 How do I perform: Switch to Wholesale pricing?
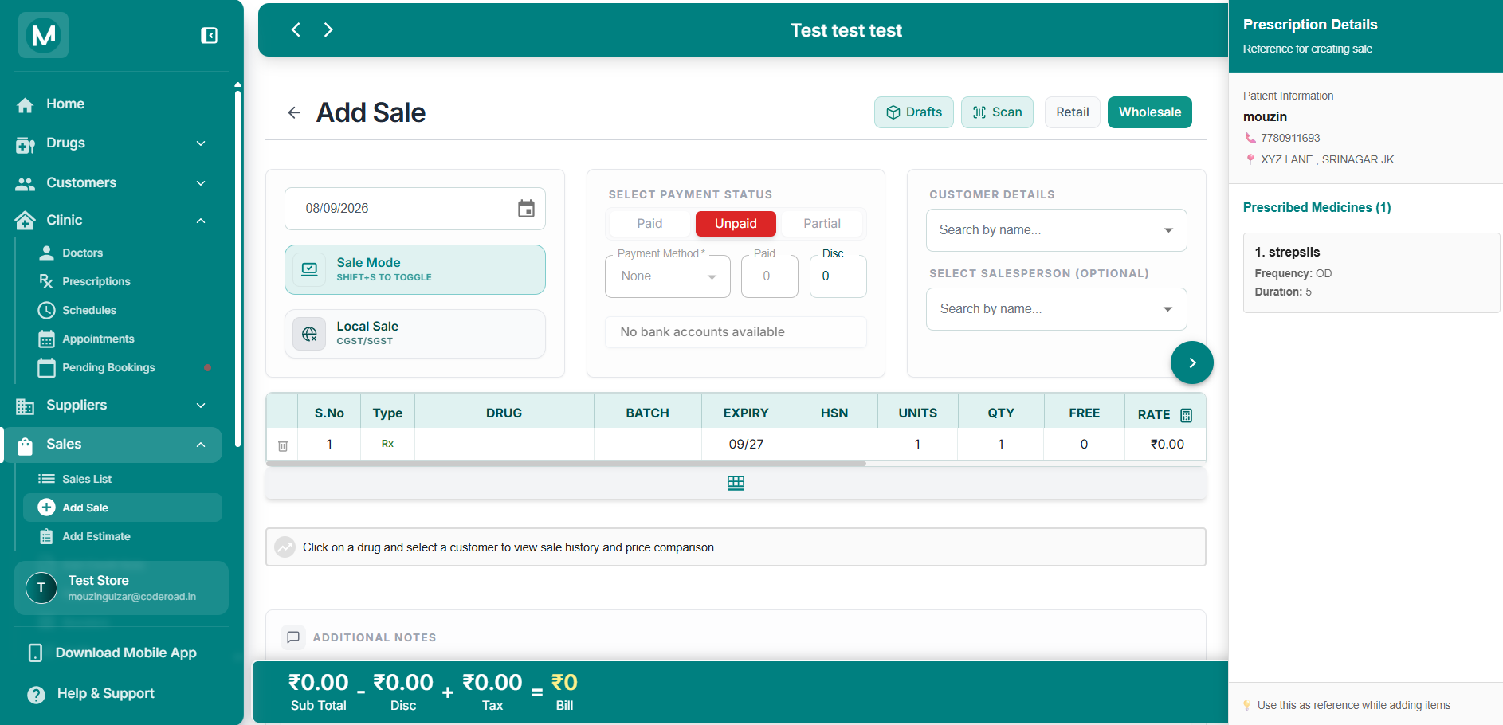point(1150,112)
